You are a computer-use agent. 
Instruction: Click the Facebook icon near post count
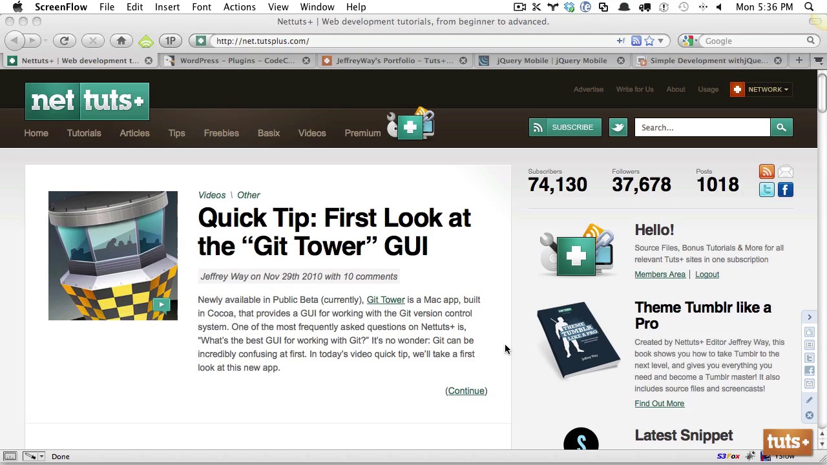coord(786,190)
